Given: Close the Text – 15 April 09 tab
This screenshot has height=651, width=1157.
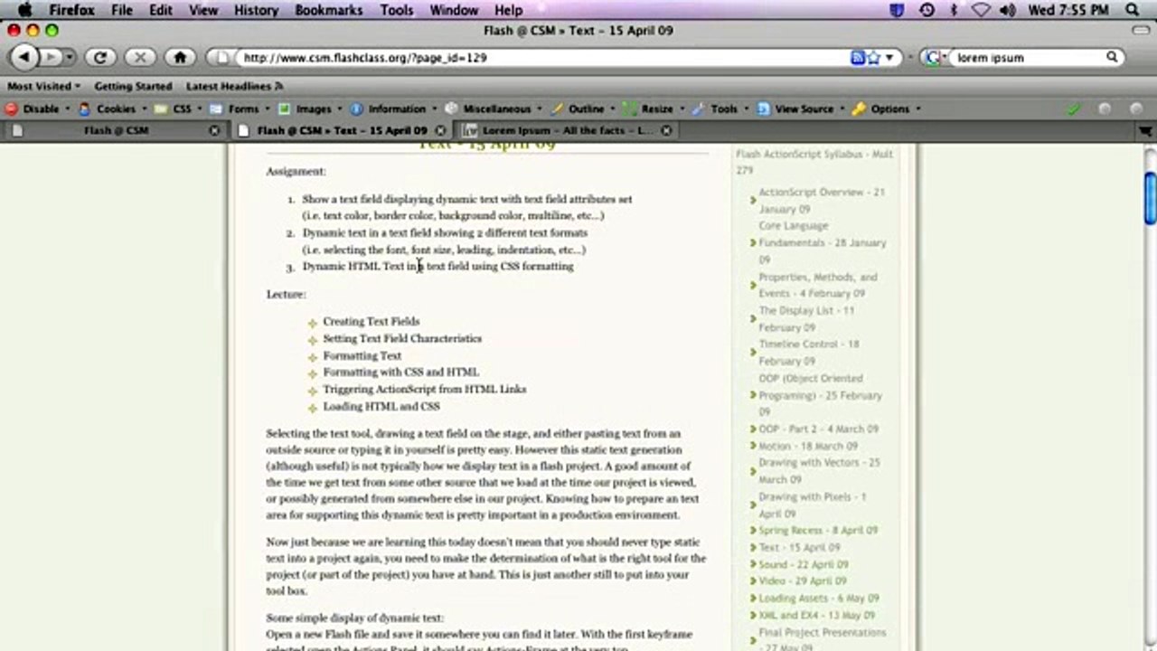Looking at the screenshot, I should click(440, 130).
